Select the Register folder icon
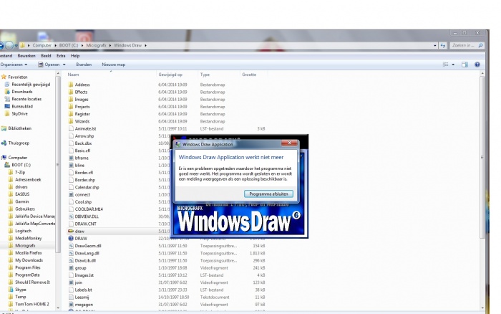Image resolution: width=501 pixels, height=314 pixels. tap(71, 114)
